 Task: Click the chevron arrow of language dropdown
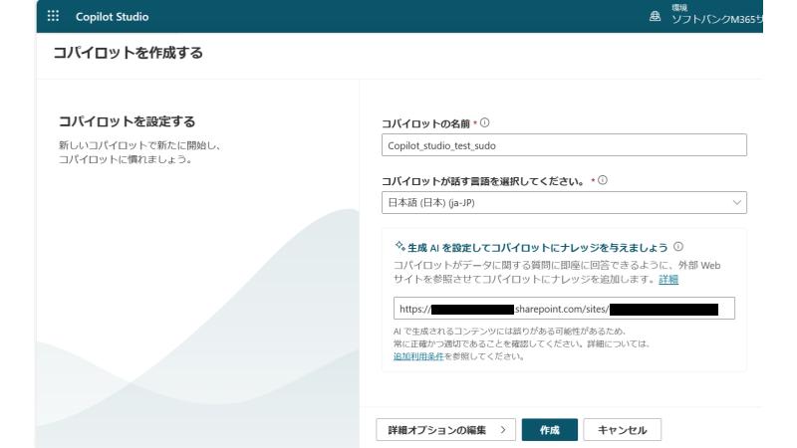(736, 203)
